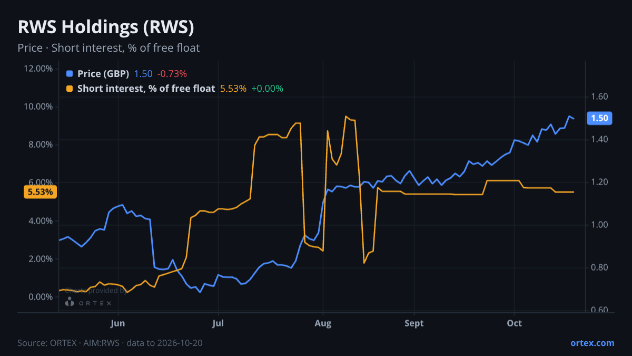Image resolution: width=632 pixels, height=356 pixels.
Task: Click the Oct x-axis label
Action: click(514, 323)
